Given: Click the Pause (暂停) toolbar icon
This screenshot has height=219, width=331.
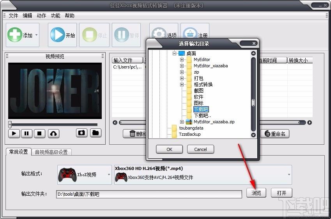Looking at the screenshot, I should [122, 35].
